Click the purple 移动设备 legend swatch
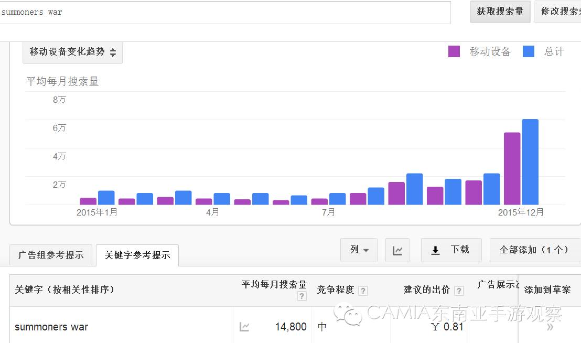Viewport: 581px width, 343px height. click(x=454, y=51)
